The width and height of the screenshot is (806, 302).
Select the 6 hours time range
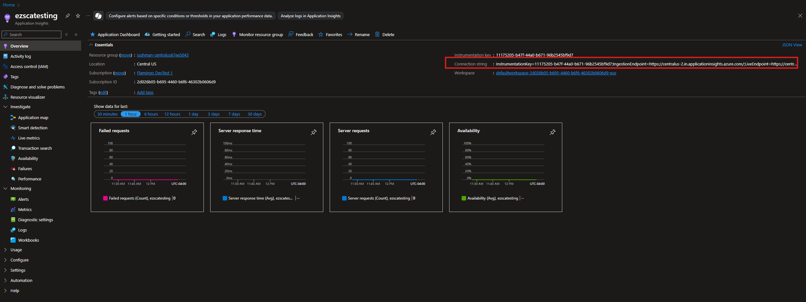point(151,114)
